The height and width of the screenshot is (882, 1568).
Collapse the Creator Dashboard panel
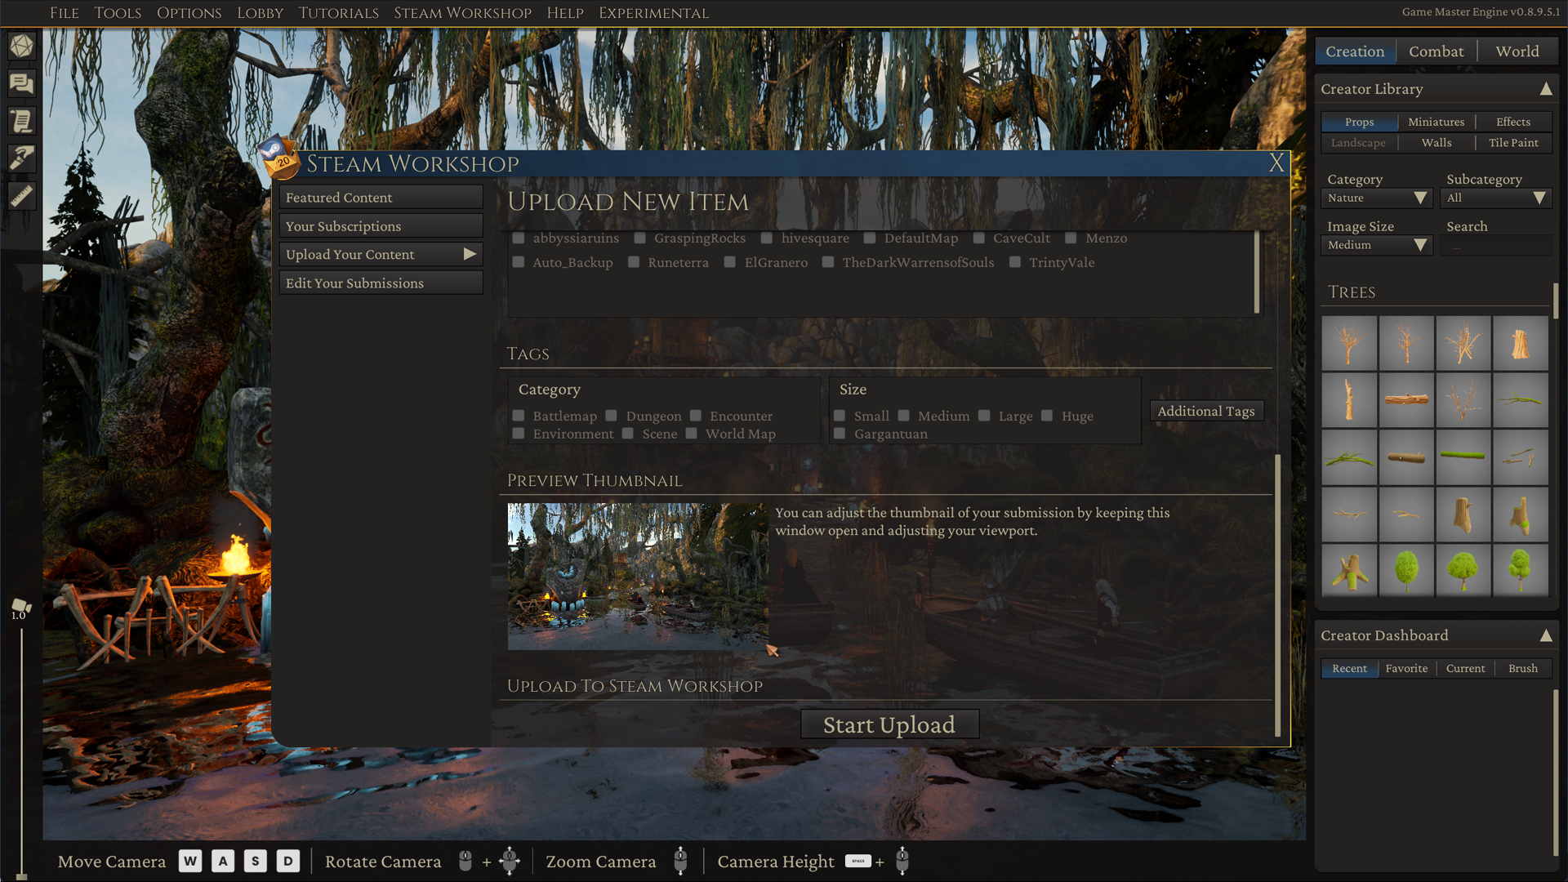[x=1546, y=635]
